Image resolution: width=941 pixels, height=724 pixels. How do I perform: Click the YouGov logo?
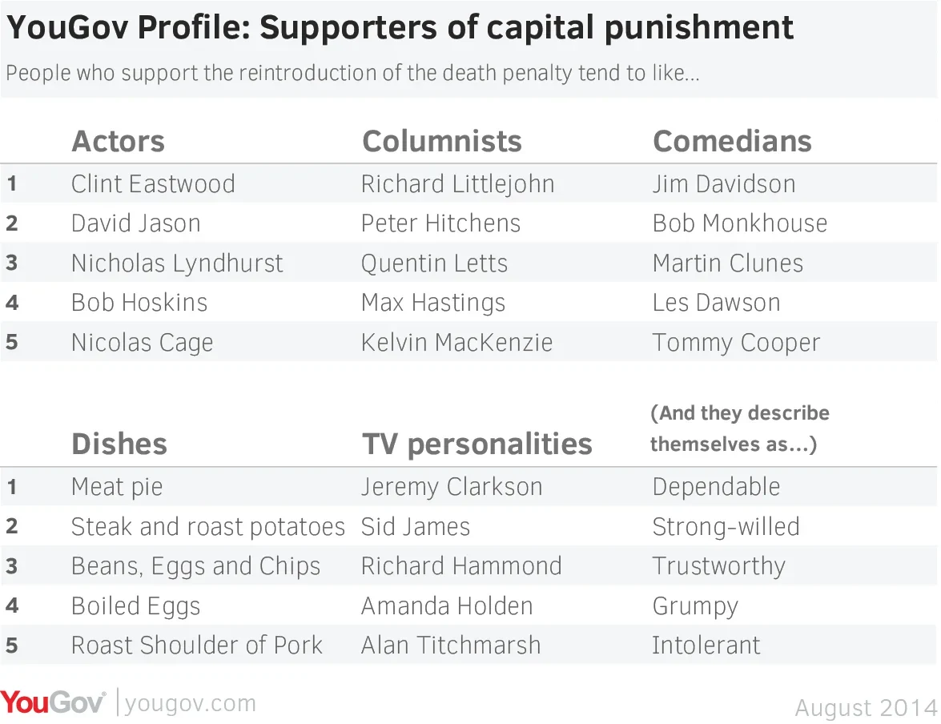pyautogui.click(x=53, y=702)
